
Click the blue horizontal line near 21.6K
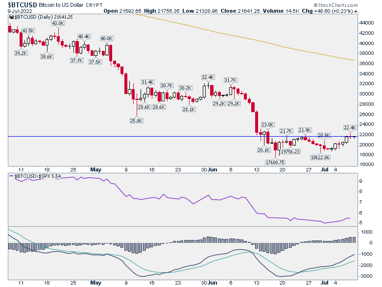(x=183, y=137)
